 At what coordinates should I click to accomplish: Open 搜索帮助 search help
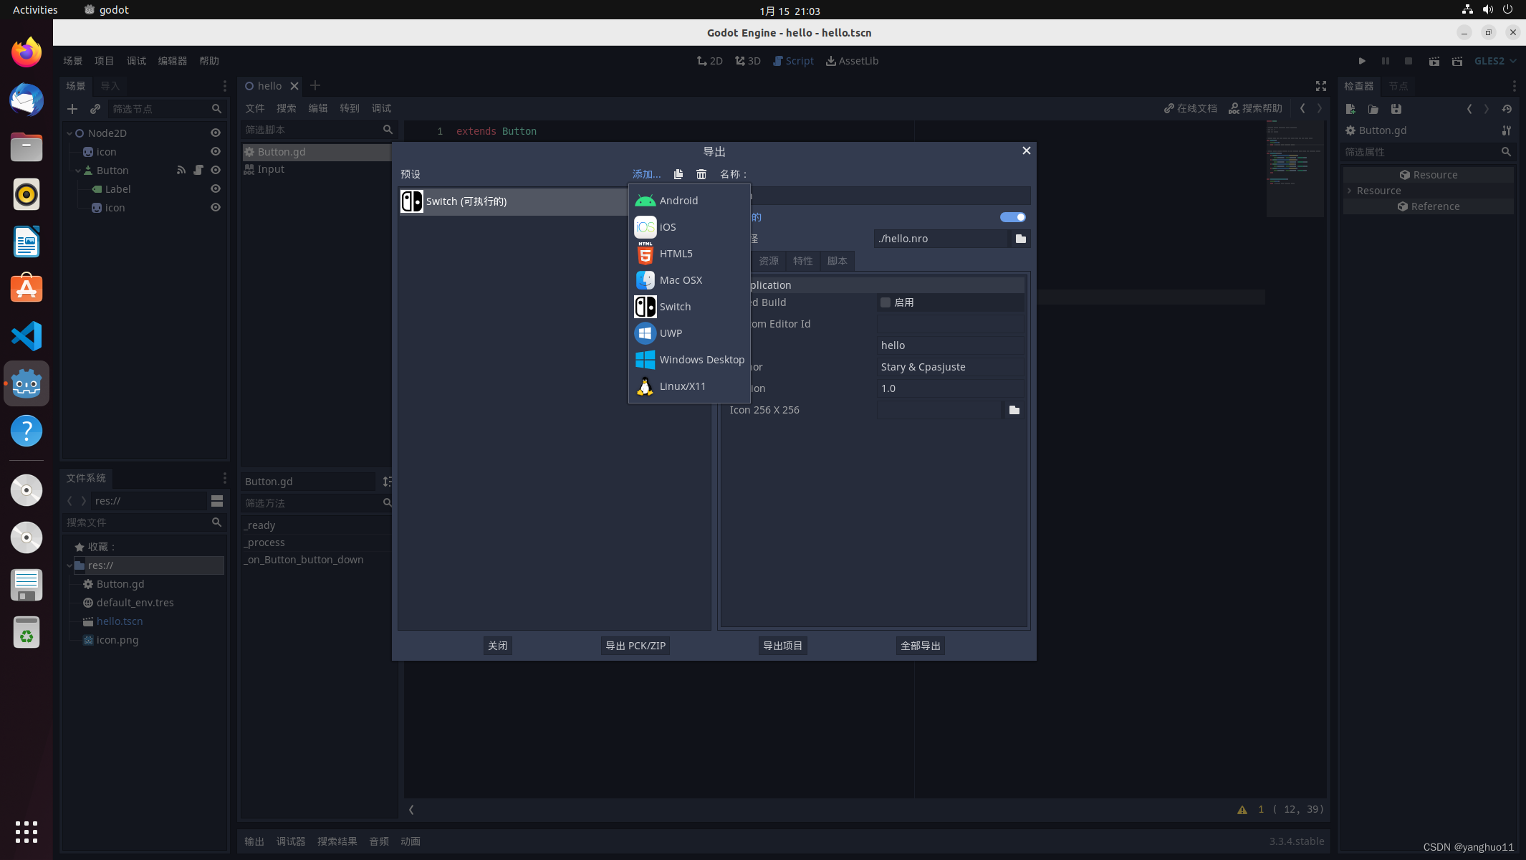1256,108
